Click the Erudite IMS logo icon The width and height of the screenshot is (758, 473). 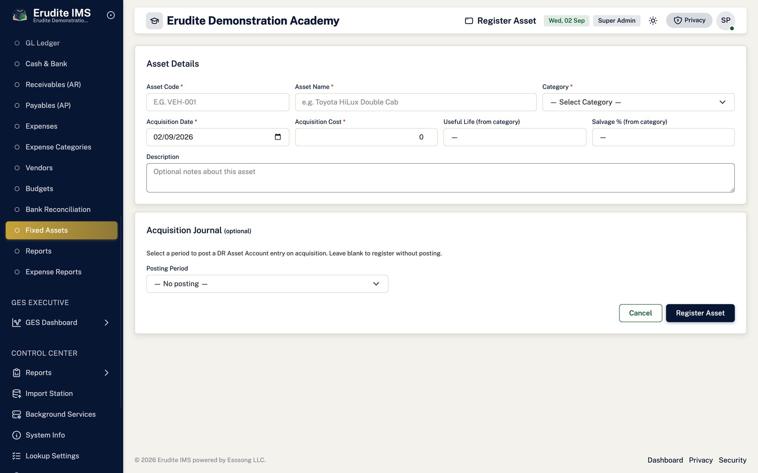coord(19,16)
